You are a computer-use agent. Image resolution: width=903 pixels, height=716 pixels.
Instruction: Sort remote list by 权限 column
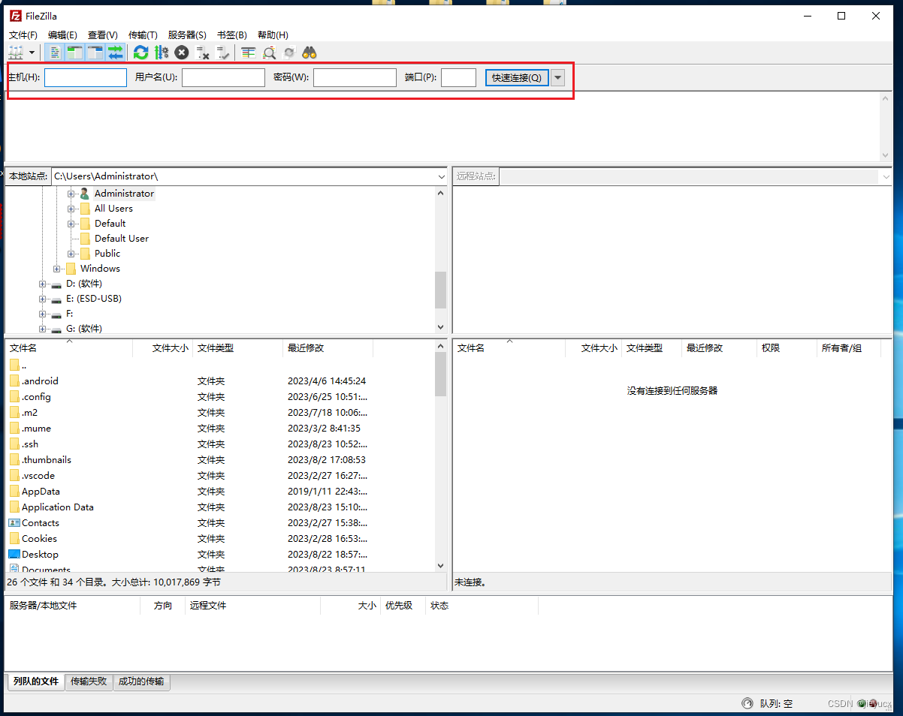[x=786, y=348]
